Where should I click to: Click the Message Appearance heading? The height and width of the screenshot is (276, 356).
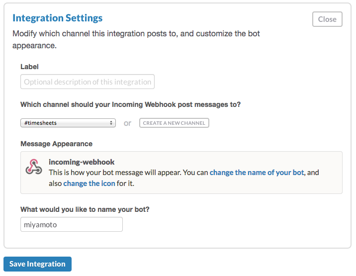pyautogui.click(x=56, y=144)
